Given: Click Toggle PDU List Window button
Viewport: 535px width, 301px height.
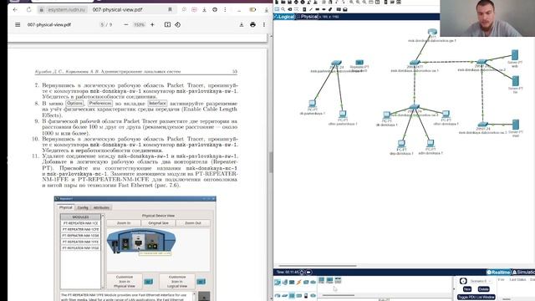Looking at the screenshot, I should (476, 297).
